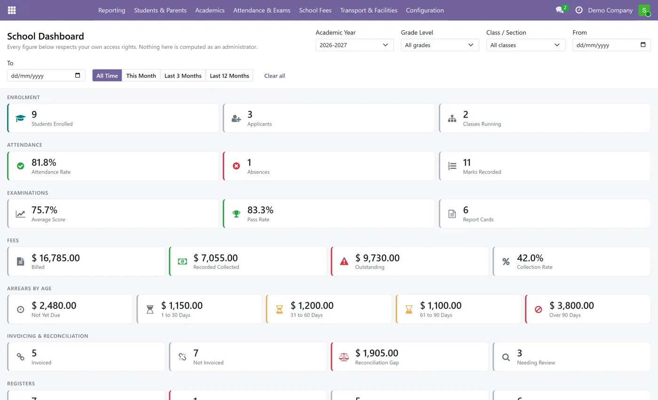Click the From date input field
Viewport: 658px width, 400px height.
pyautogui.click(x=611, y=45)
